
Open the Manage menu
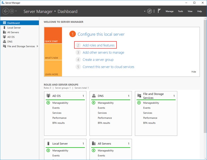pos(169,11)
